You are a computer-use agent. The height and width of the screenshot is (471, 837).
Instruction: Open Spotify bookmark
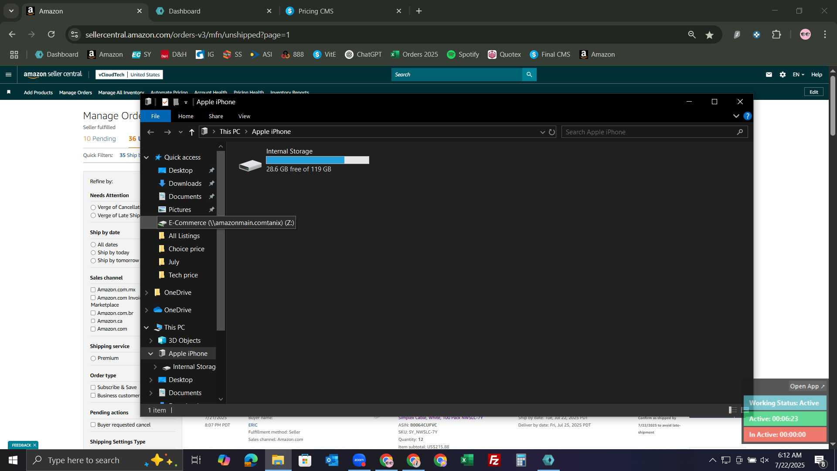click(x=463, y=55)
